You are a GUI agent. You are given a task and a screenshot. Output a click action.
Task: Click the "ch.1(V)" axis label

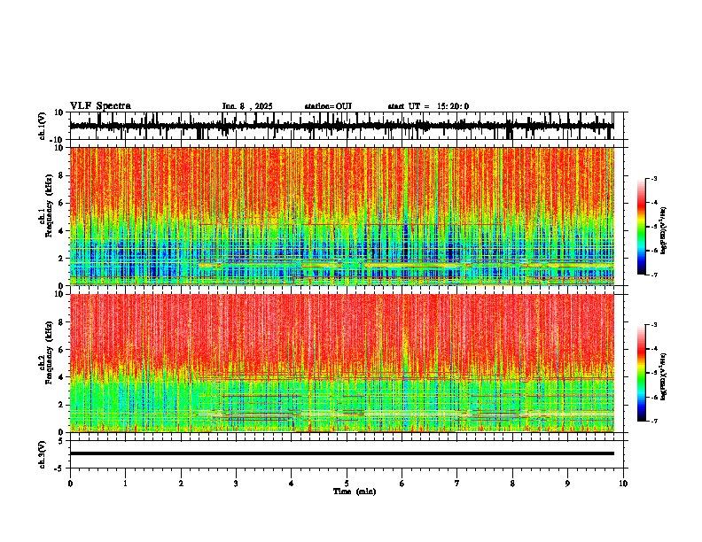click(x=43, y=126)
